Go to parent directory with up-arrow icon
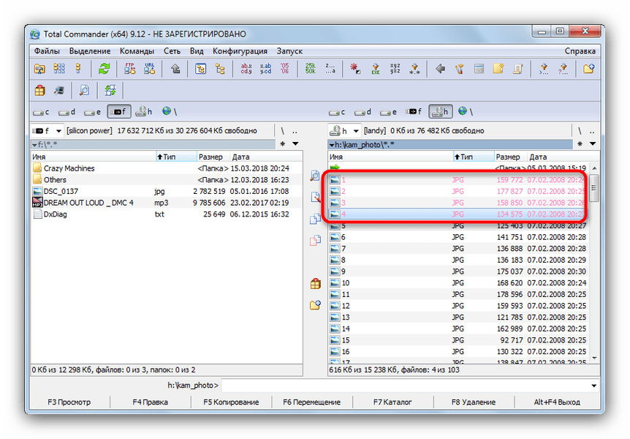This screenshot has height=439, width=630. pyautogui.click(x=175, y=69)
